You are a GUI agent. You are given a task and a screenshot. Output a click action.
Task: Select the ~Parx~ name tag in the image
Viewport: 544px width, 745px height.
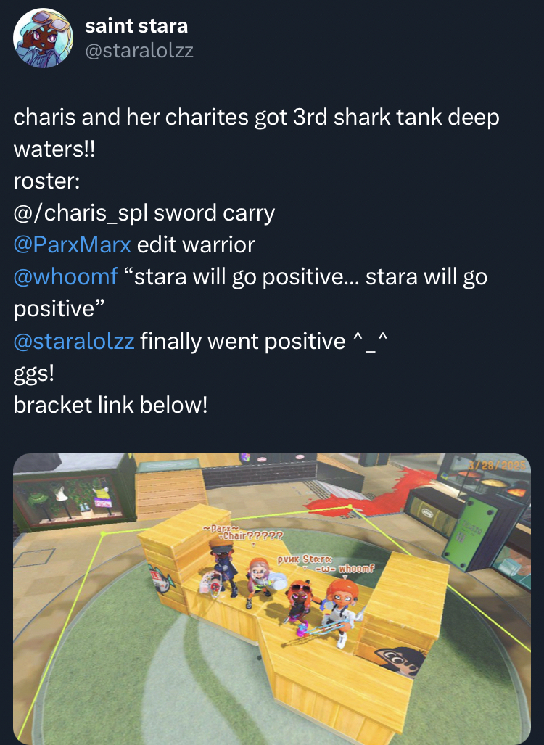point(220,528)
